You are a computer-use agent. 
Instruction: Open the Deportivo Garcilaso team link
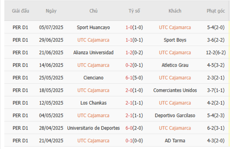[x=175, y=116]
